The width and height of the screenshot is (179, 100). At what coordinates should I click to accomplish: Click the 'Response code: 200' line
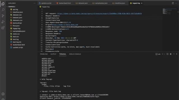pos(54,31)
